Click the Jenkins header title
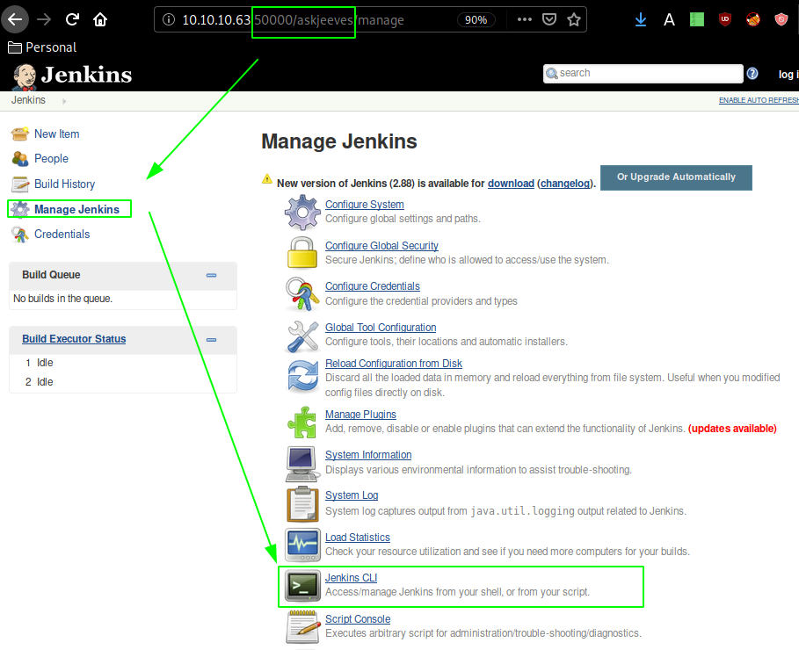This screenshot has width=799, height=650. [x=86, y=75]
